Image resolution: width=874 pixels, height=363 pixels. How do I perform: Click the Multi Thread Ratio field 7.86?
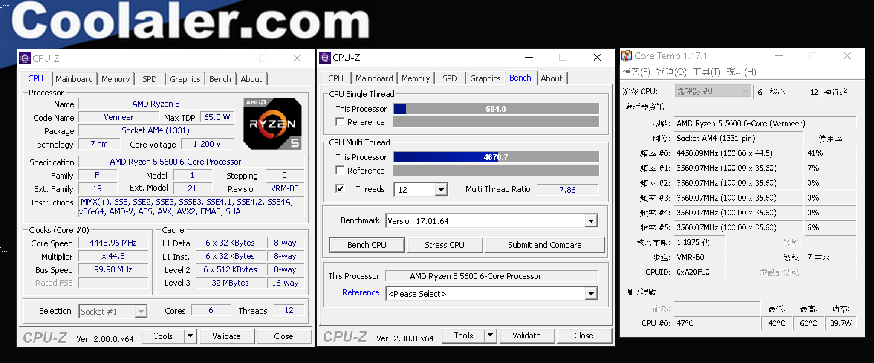(x=568, y=189)
